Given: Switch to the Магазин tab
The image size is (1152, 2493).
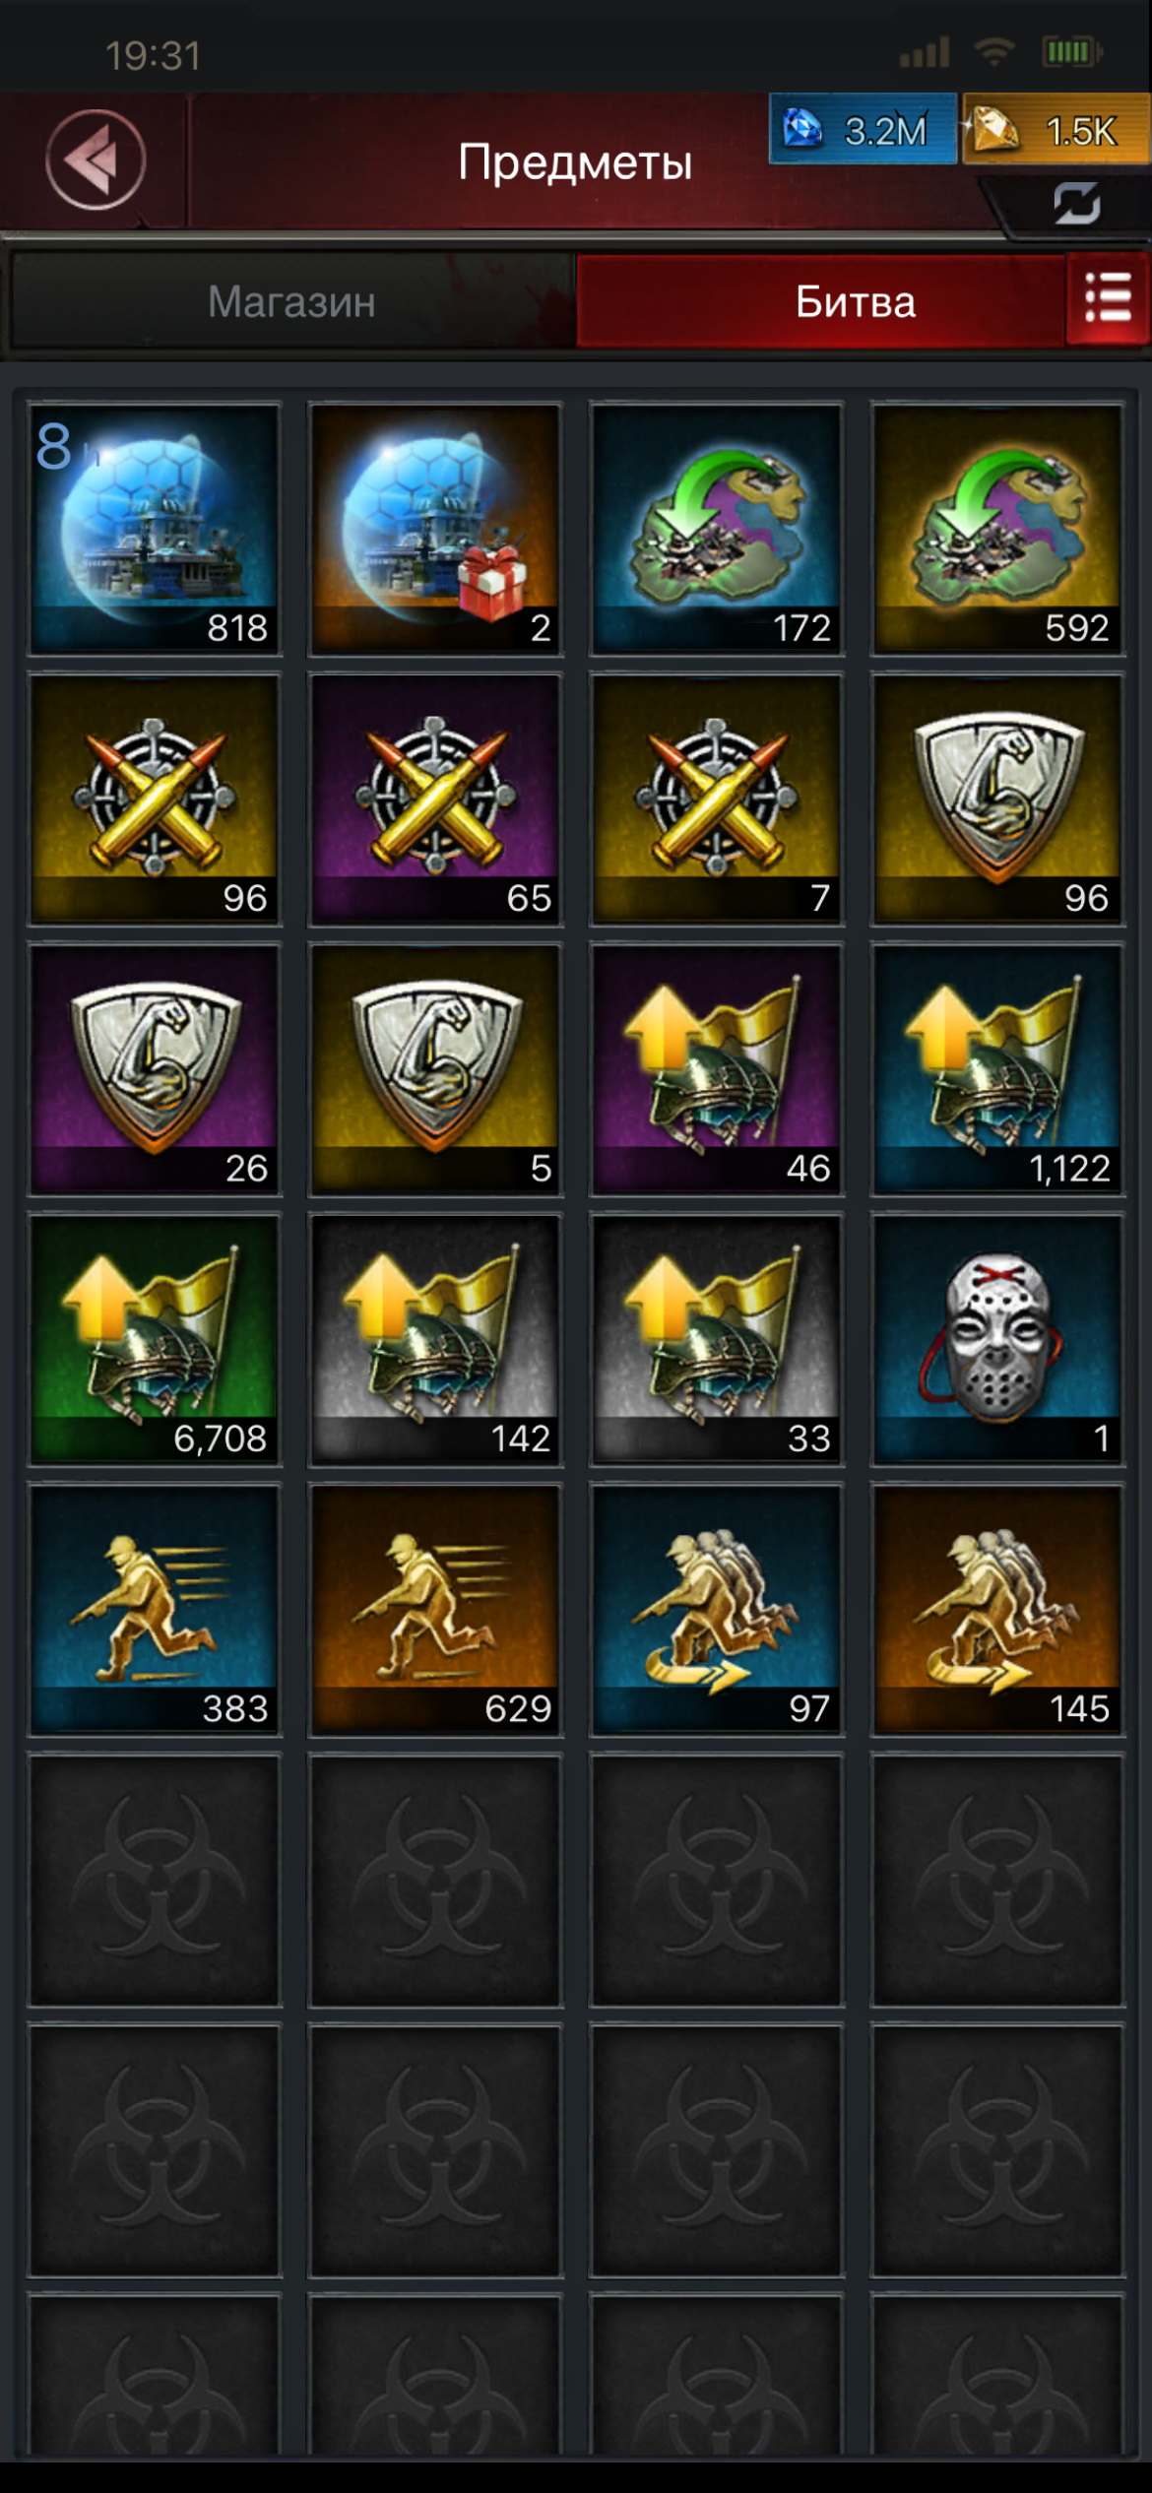Looking at the screenshot, I should pyautogui.click(x=291, y=301).
